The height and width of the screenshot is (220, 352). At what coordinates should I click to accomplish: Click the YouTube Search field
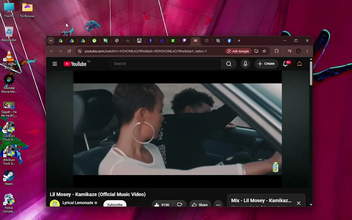(165, 64)
